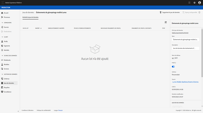203x113 pixels.
Task: Collapse the GESTION DES DONNÉES section
Action: pyautogui.click(x=2, y=74)
